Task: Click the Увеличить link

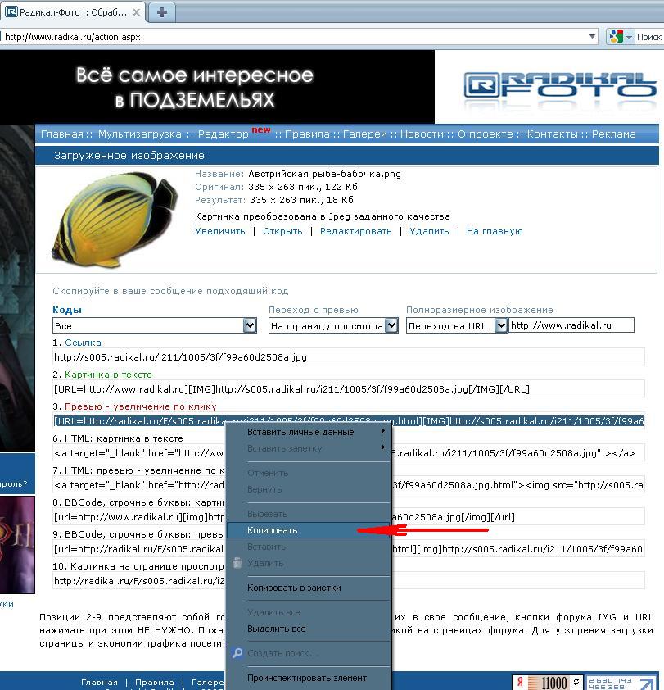Action: pyautogui.click(x=220, y=231)
